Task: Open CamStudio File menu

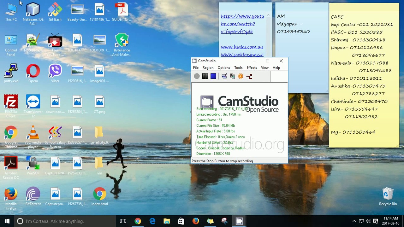Action: point(196,68)
